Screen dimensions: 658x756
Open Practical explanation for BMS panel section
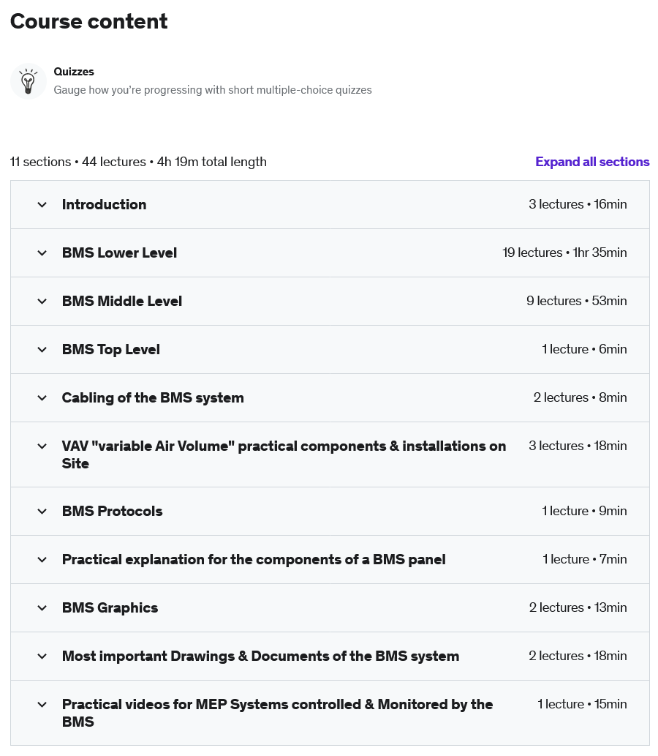point(254,559)
